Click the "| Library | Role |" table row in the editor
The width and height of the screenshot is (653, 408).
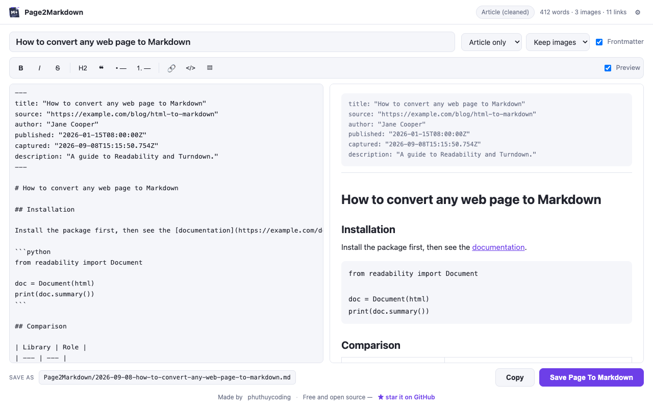coord(51,347)
